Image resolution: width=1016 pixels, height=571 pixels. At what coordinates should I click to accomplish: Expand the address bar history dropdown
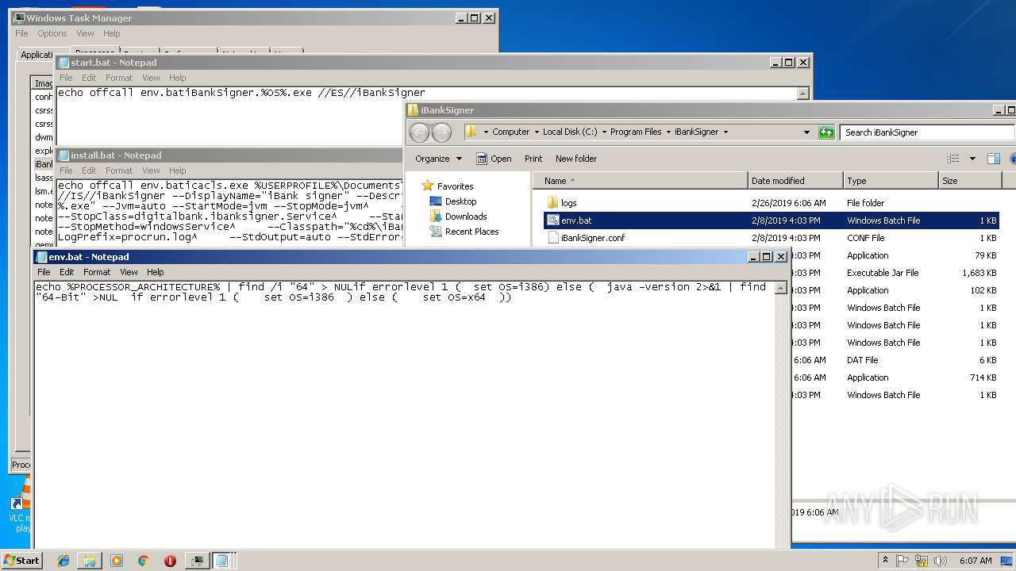(x=806, y=132)
